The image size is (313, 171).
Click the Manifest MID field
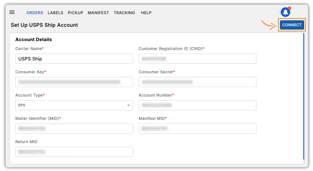pos(198,129)
